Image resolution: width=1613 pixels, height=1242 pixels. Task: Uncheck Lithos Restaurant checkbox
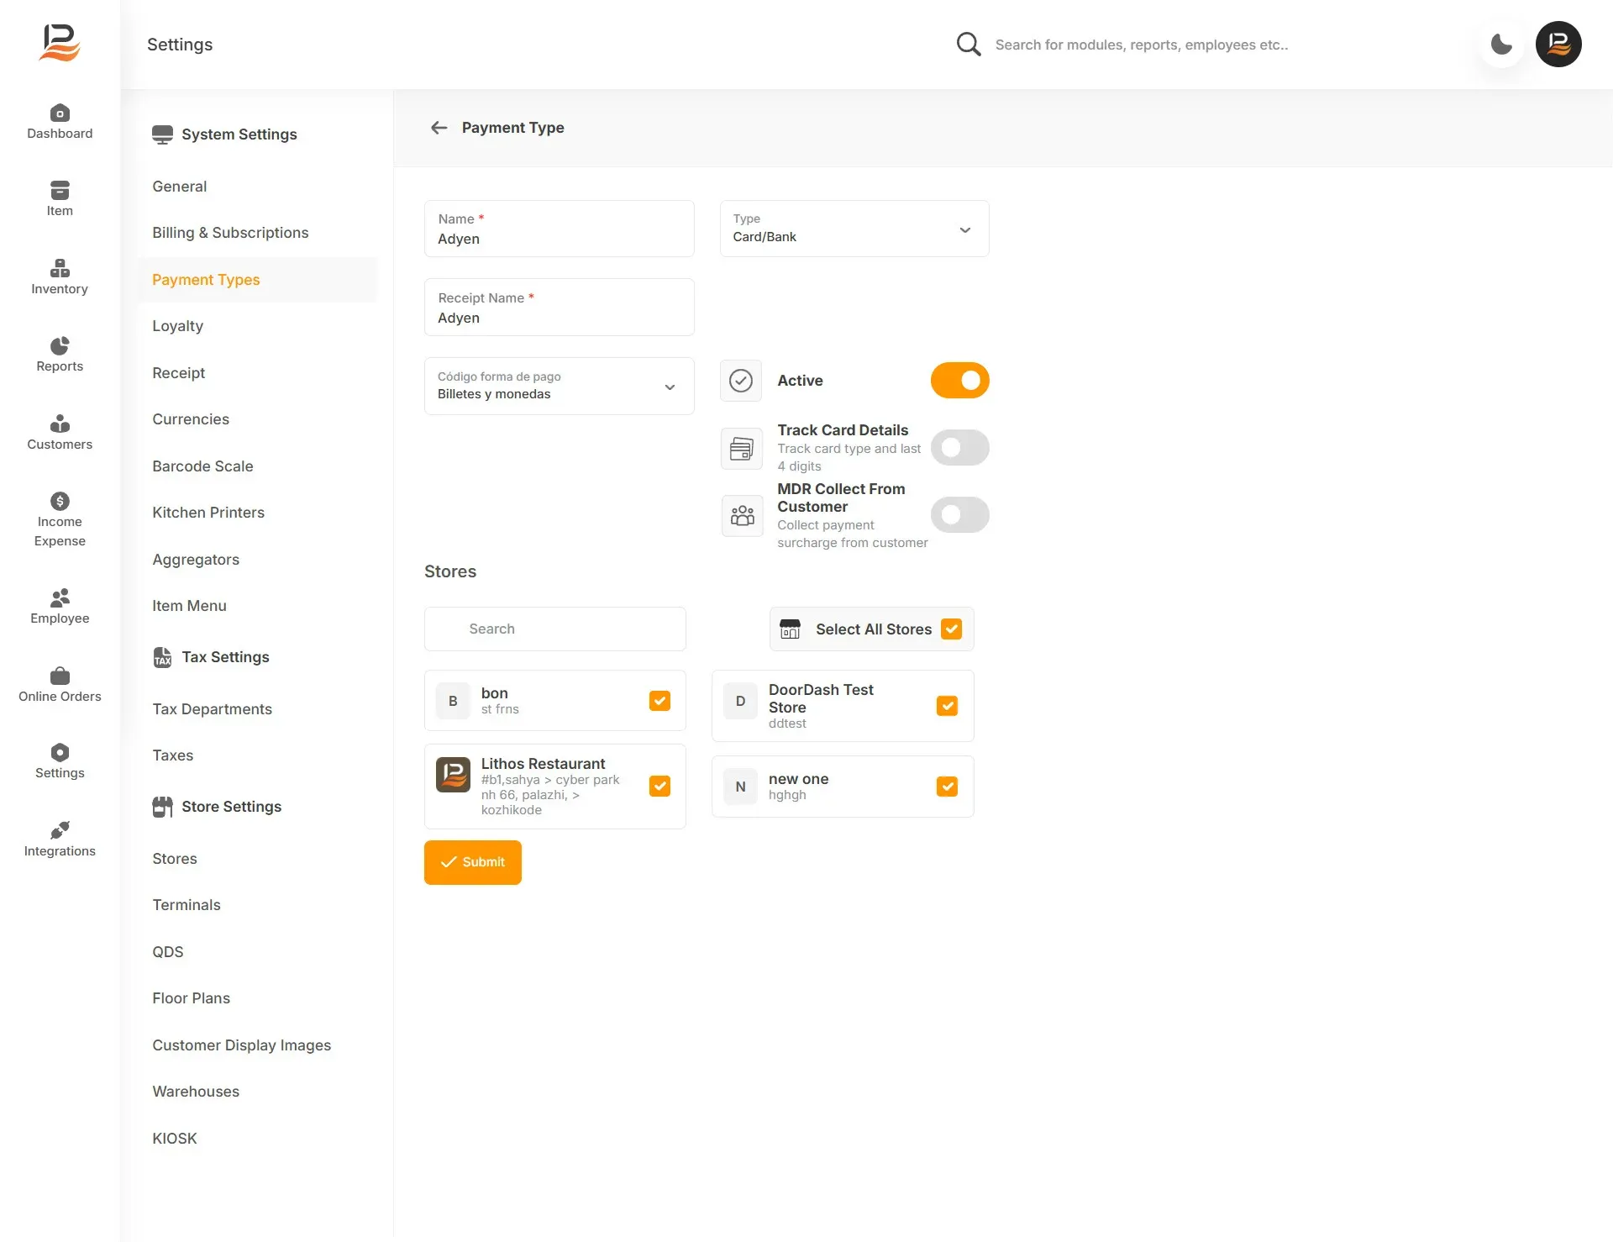[x=659, y=787]
